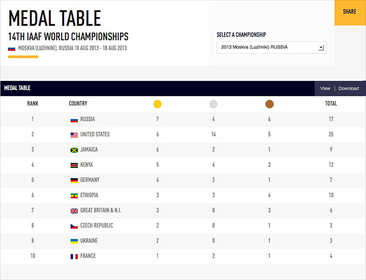
Task: Select the Ethiopia country name
Action: pos(89,195)
